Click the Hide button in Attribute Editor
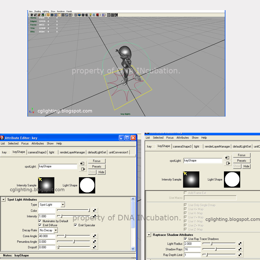260x260 pixels. tap(101, 172)
